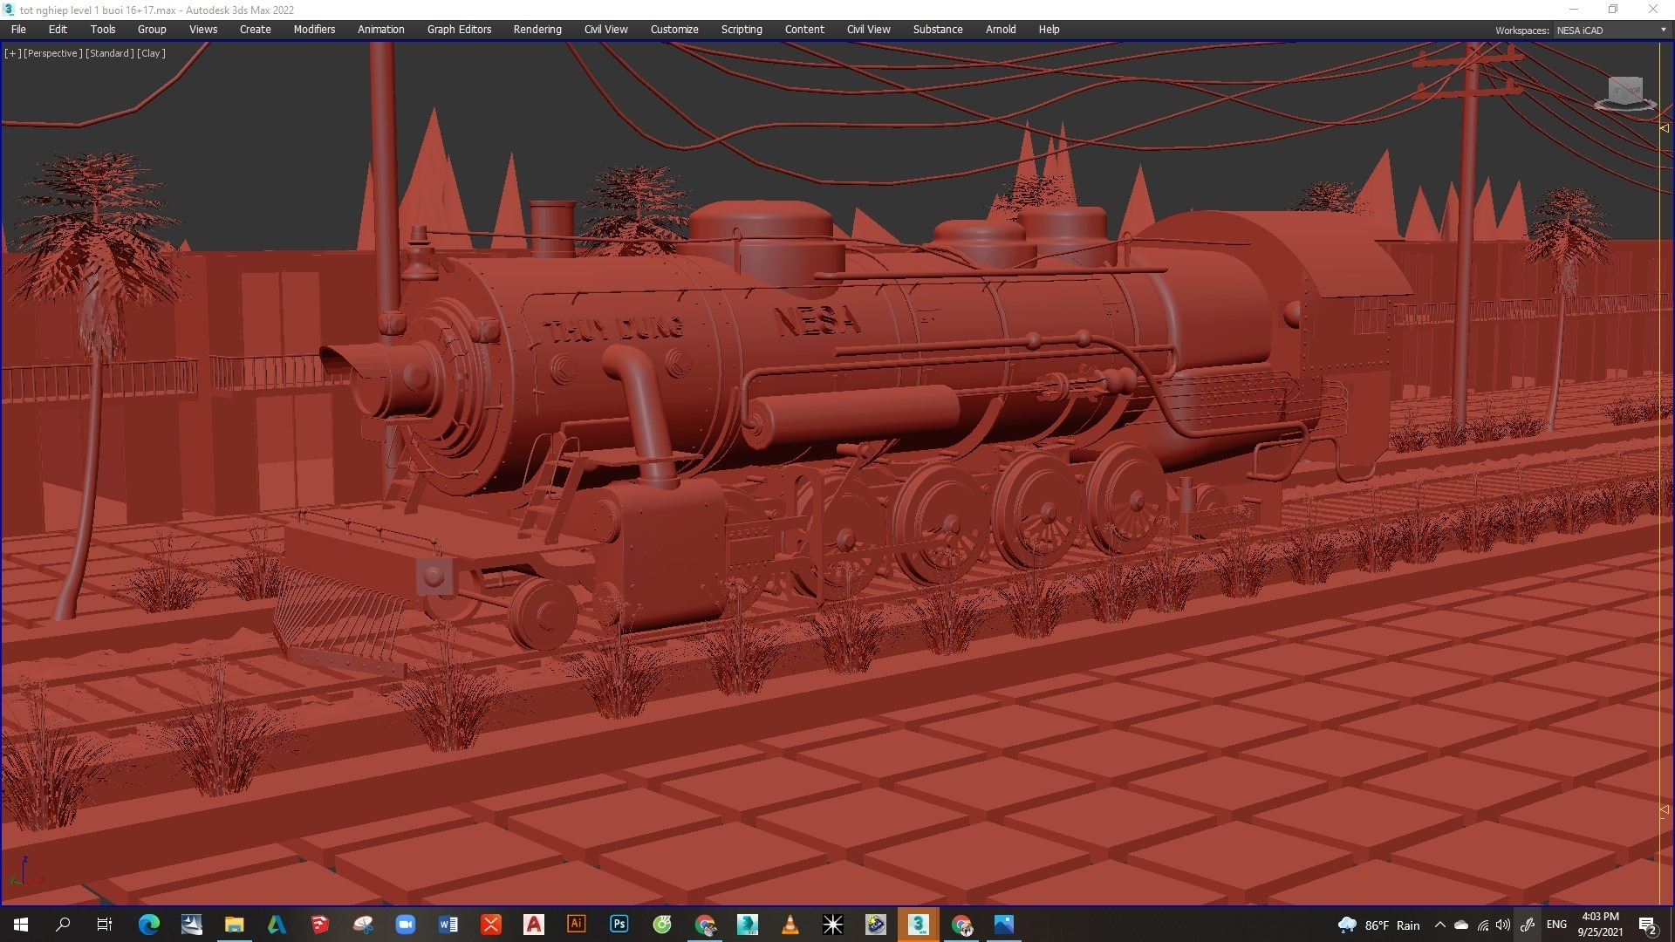
Task: Switch to SketchUp in the taskbar
Action: point(319,925)
